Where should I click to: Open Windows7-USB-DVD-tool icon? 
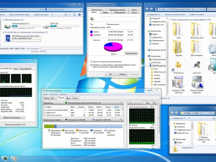178,82
